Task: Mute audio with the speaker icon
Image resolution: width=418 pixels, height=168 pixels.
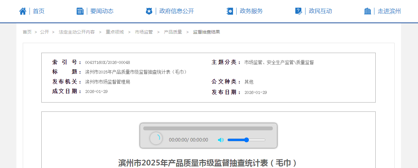Action: tap(221, 140)
